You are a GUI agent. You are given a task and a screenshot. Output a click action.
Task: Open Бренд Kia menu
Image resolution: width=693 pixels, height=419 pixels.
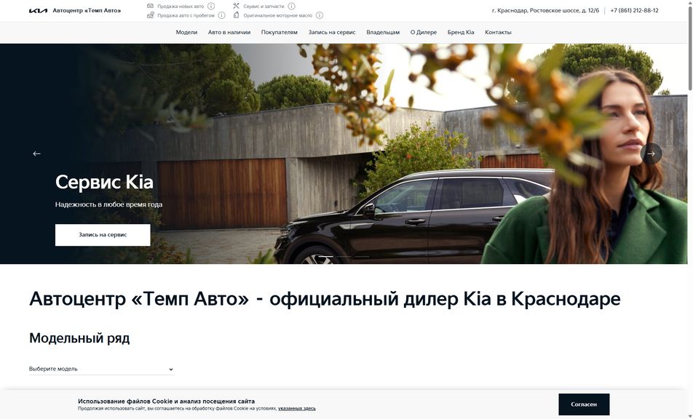(x=461, y=32)
